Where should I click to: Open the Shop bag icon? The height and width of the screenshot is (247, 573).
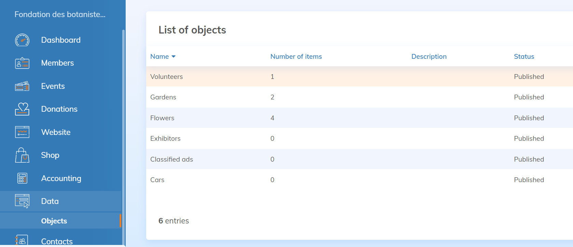click(x=22, y=155)
